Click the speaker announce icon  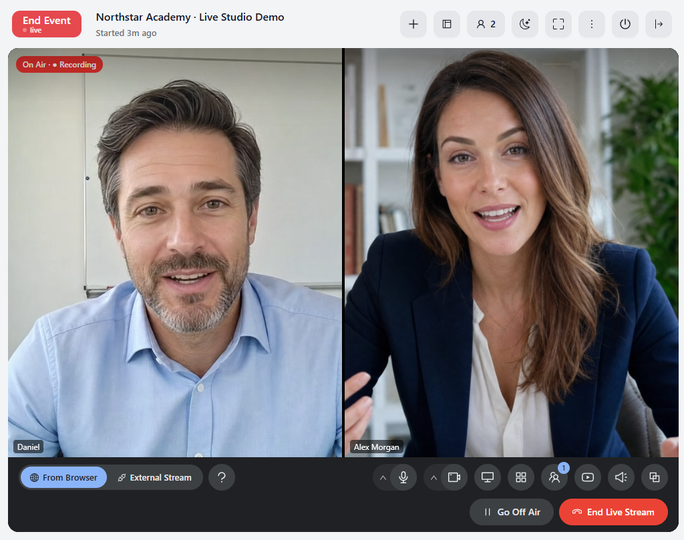pos(621,477)
